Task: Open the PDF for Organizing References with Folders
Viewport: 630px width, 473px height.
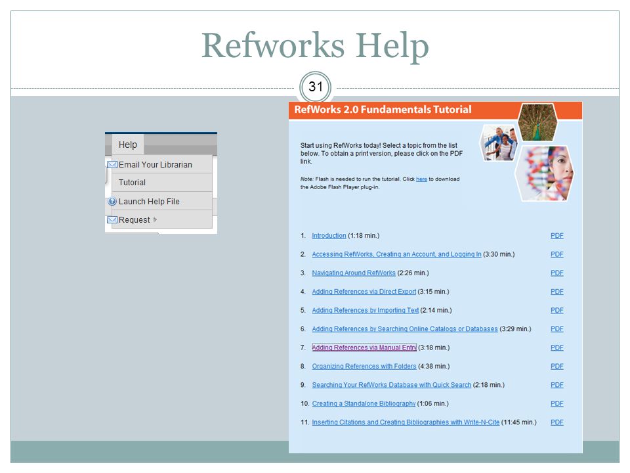Action: 557,367
